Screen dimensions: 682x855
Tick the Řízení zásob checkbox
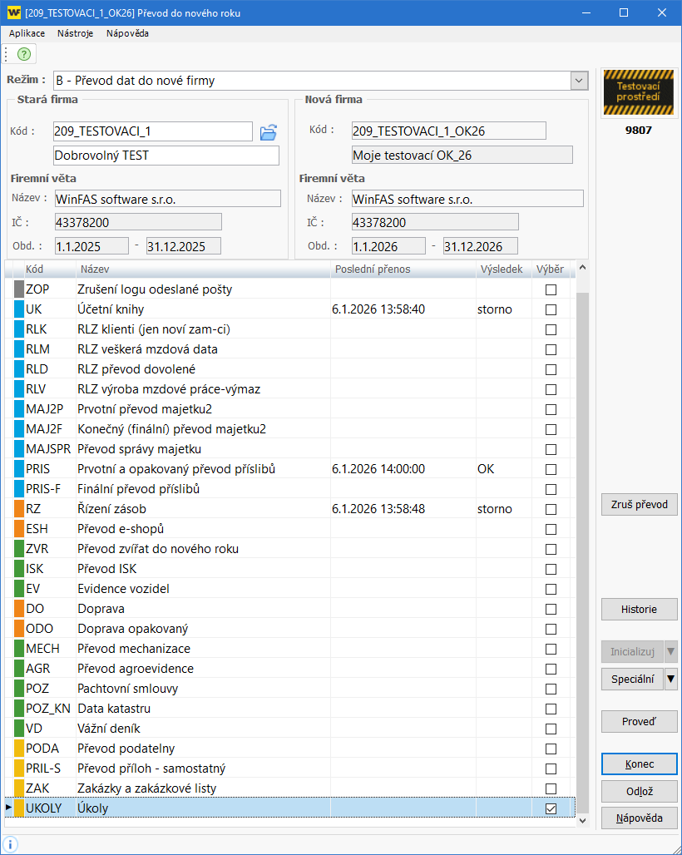pos(551,509)
